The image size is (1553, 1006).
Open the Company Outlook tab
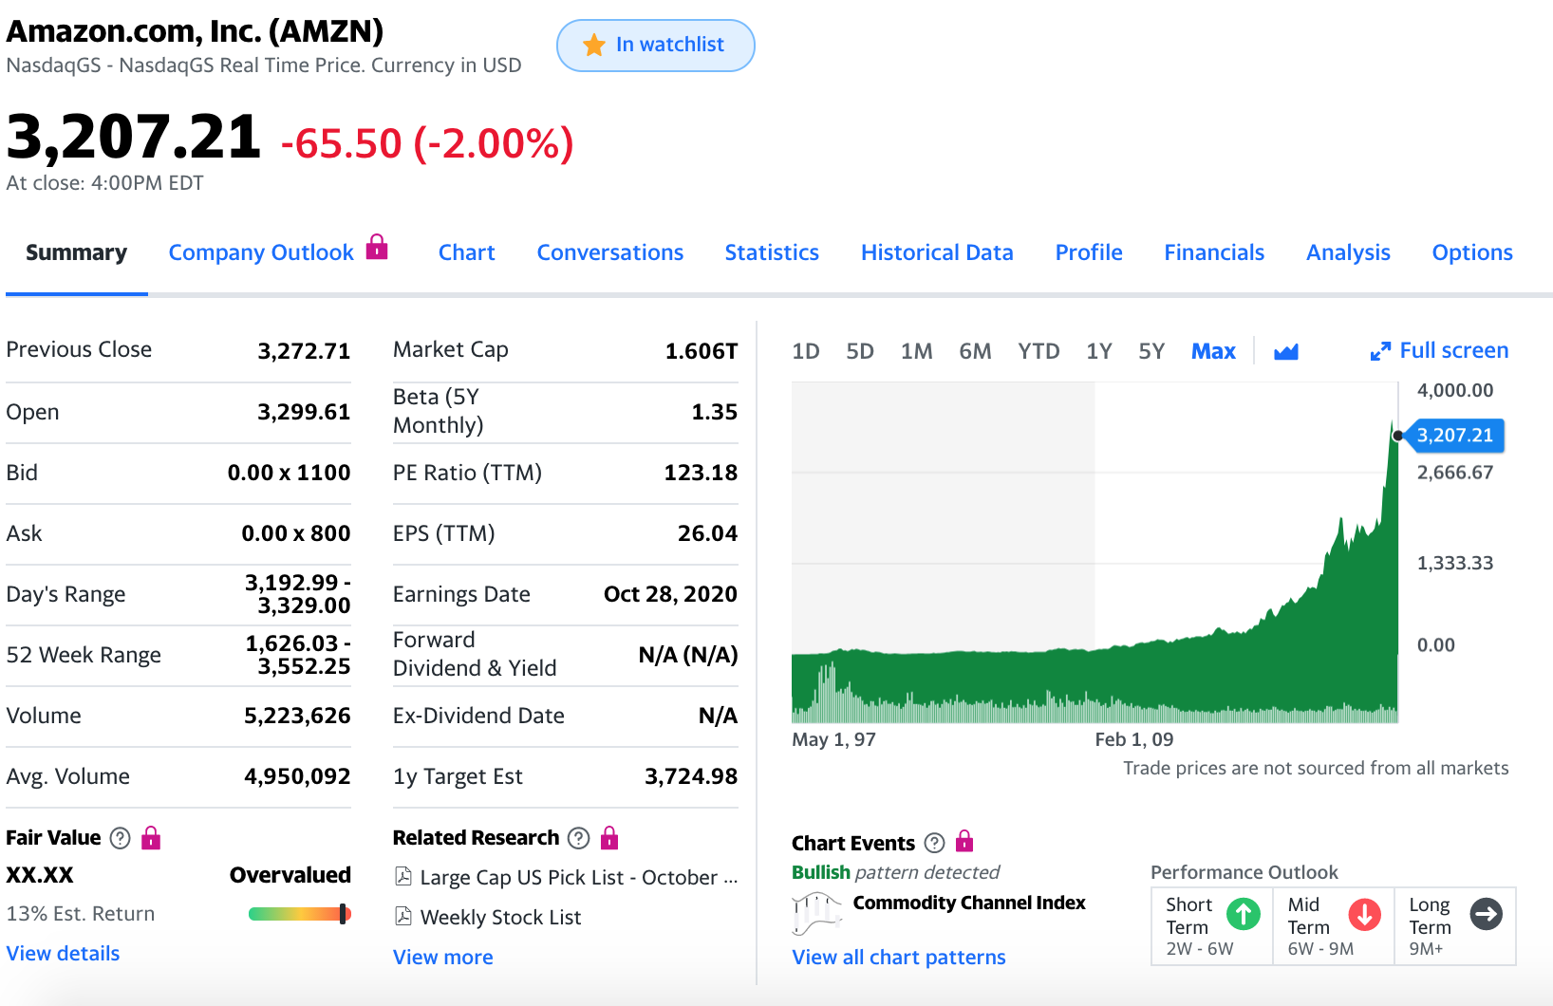click(261, 252)
